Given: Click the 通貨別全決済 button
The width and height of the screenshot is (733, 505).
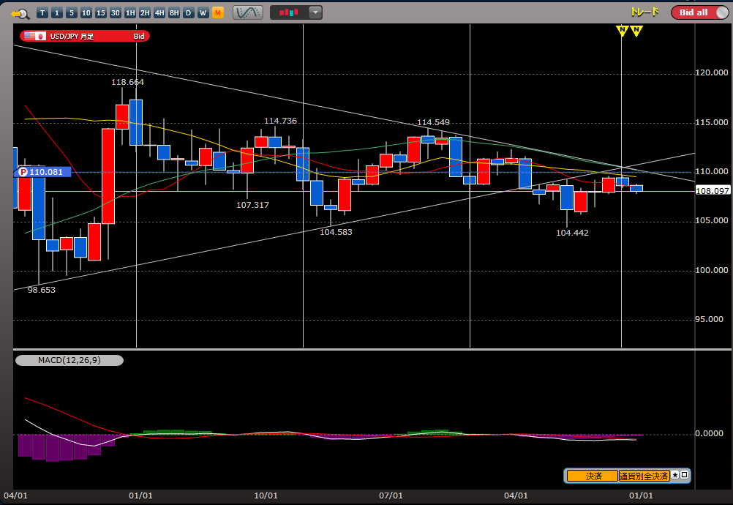Looking at the screenshot, I should (x=644, y=476).
